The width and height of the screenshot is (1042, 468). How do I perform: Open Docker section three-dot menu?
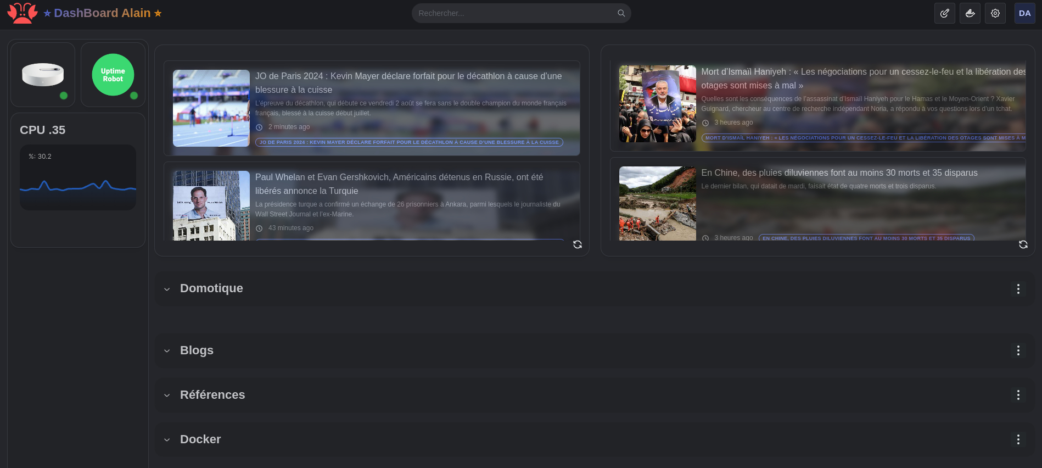point(1018,439)
